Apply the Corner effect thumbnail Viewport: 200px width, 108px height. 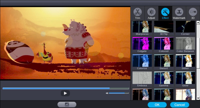click(x=185, y=27)
